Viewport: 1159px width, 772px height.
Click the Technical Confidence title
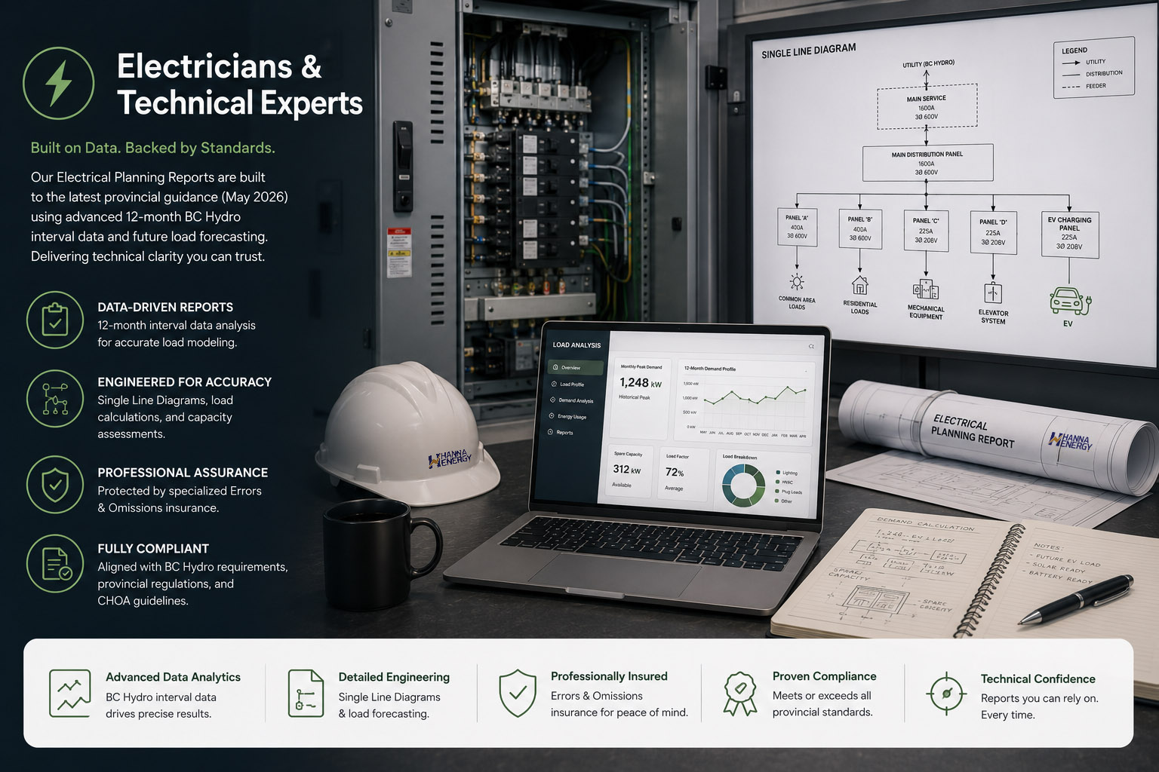click(x=1038, y=679)
